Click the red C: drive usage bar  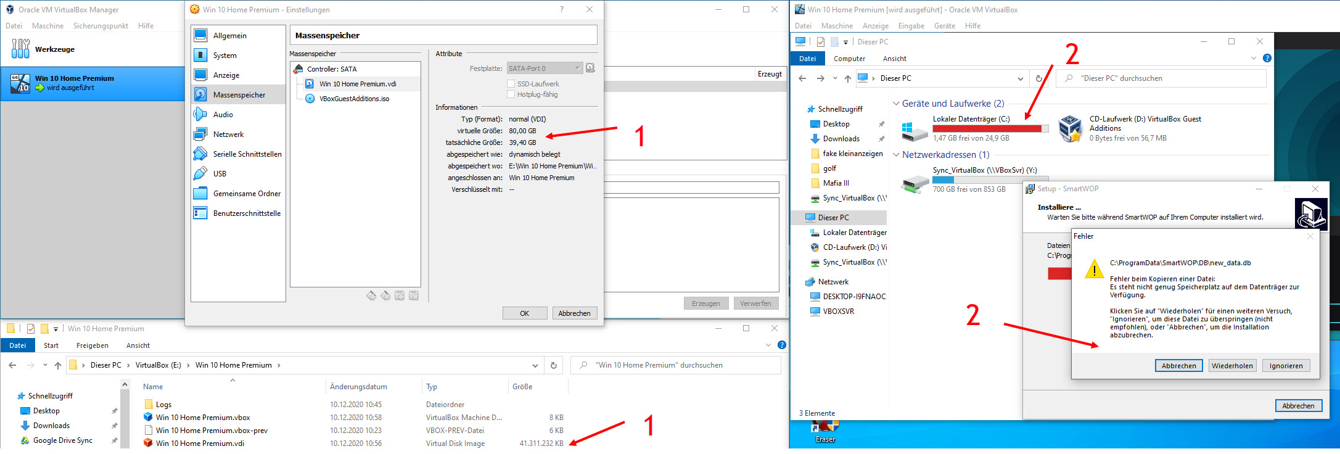click(990, 129)
